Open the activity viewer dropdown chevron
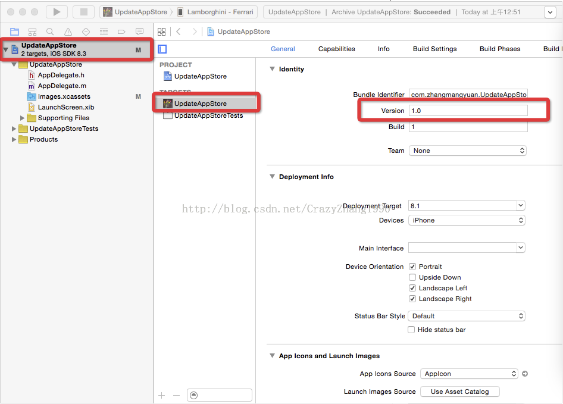 click(x=550, y=12)
